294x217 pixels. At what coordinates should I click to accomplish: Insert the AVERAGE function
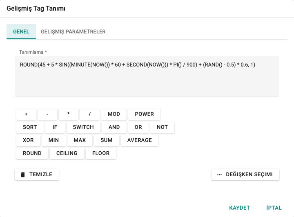(x=140, y=140)
